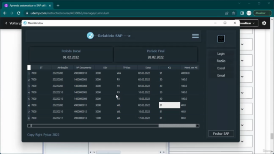
Task: Select Email in the side menu
Action: pyautogui.click(x=221, y=75)
